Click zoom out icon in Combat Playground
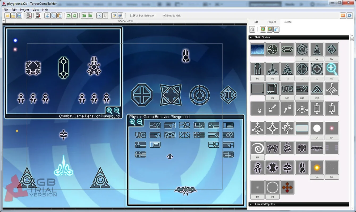Screen dimensions: 356x212 coord(117,111)
